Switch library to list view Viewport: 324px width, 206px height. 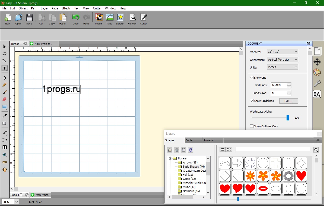click(x=222, y=149)
